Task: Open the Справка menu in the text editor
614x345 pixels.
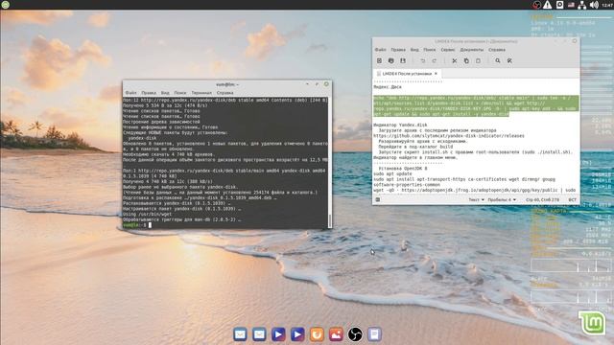Action: pyautogui.click(x=497, y=50)
